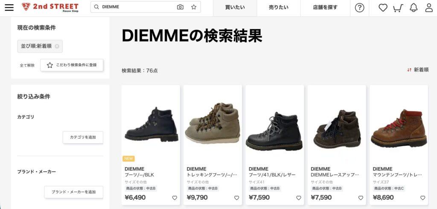Click ブランド・メーカーを追加 button
Image resolution: width=437 pixels, height=209 pixels.
click(73, 192)
